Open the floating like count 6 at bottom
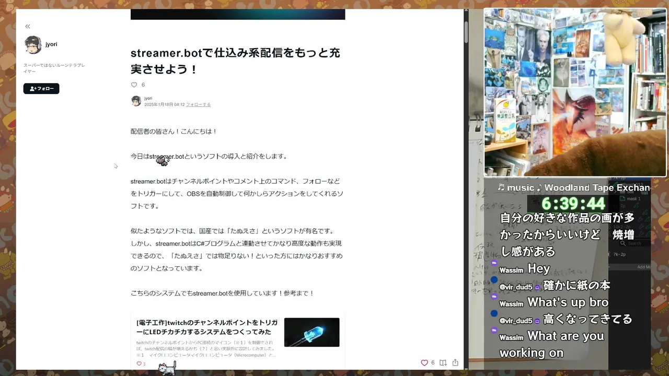This screenshot has width=669, height=376. 433,362
